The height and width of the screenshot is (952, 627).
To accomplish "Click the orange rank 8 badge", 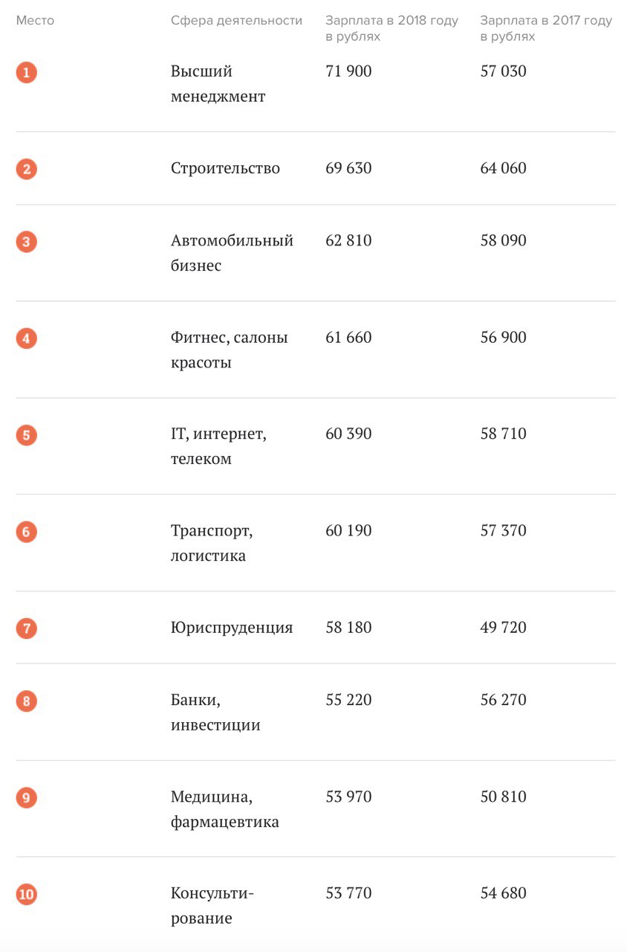I will [26, 701].
